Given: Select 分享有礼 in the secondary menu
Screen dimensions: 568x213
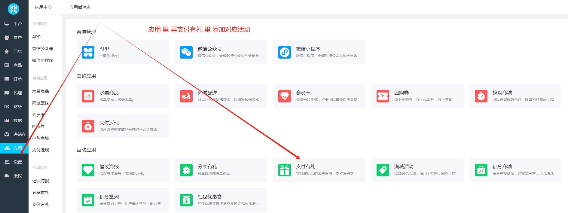Looking at the screenshot, I should (41, 193).
